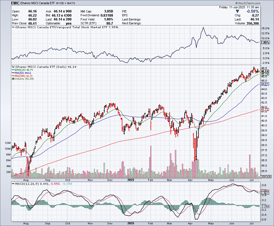
Task: Click the -0.6 label on the MACD axis
Action: (264, 220)
